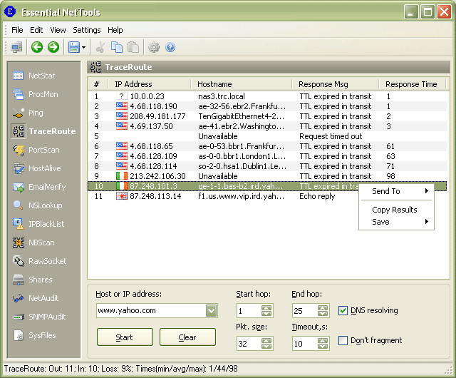The width and height of the screenshot is (456, 378).
Task: Enable the Don't fragment checkbox
Action: coord(343,340)
